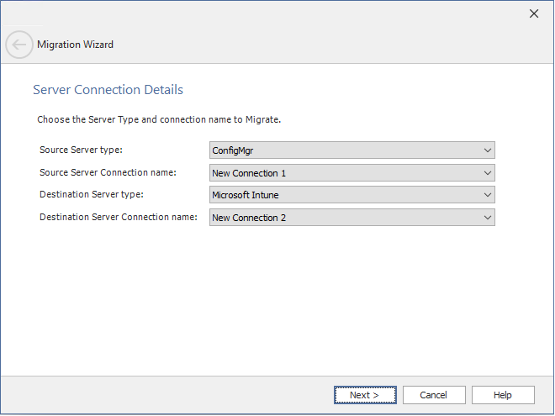
Task: Close the Migration Wizard dialog
Action: point(533,13)
